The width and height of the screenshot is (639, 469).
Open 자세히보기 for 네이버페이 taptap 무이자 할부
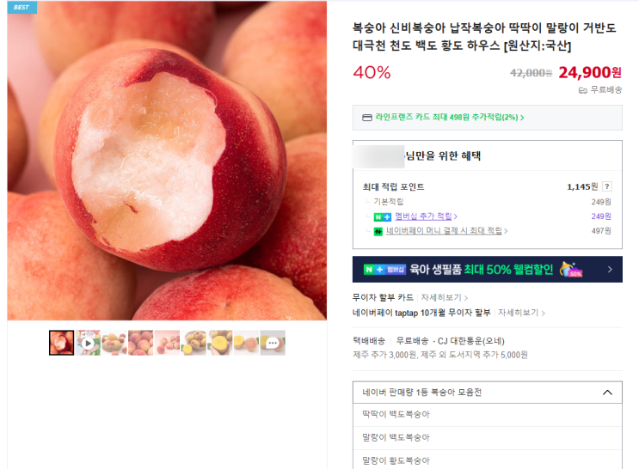tap(521, 313)
